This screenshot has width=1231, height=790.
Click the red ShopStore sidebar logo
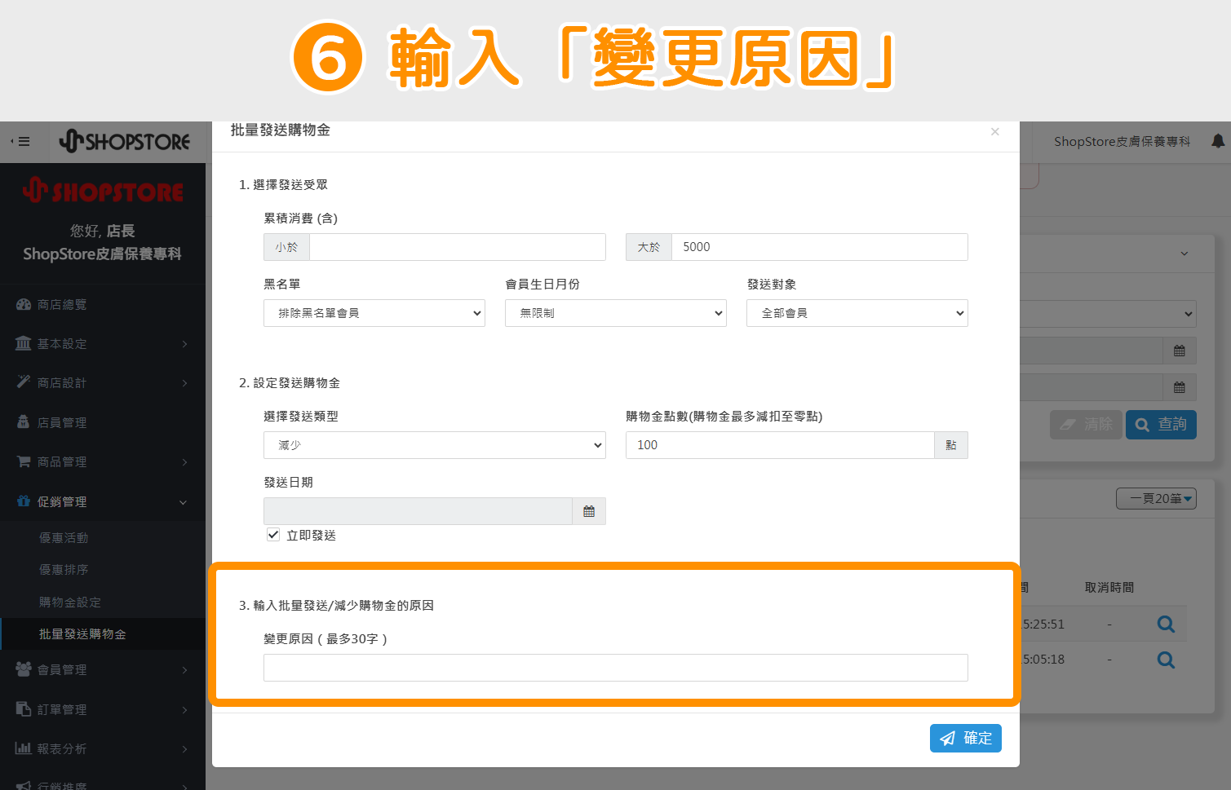click(x=103, y=191)
